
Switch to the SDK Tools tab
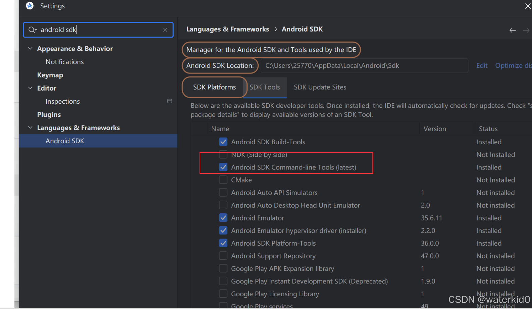(265, 87)
